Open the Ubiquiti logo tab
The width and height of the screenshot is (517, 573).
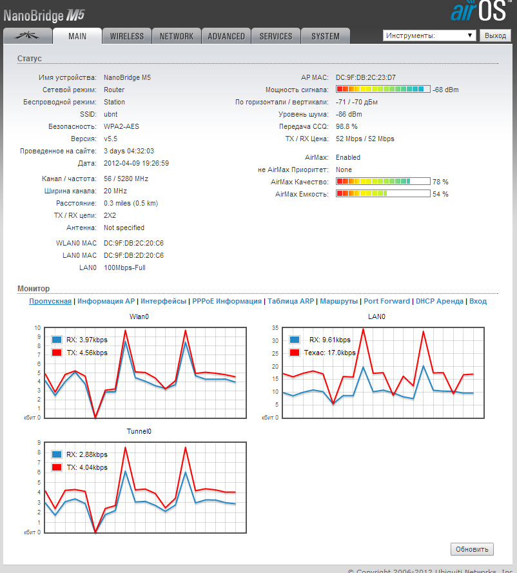pos(26,36)
